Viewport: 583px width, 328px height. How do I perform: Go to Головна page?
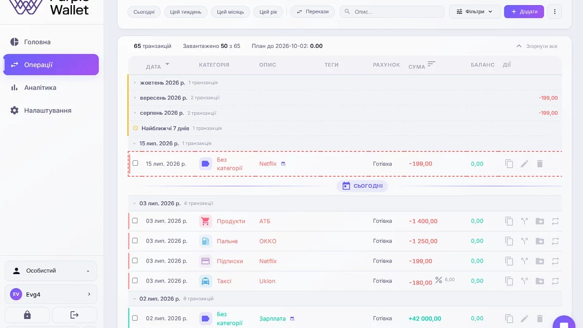51,42
